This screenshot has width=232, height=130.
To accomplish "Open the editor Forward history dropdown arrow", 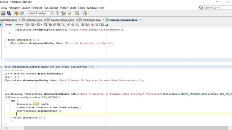I will click(42, 25).
